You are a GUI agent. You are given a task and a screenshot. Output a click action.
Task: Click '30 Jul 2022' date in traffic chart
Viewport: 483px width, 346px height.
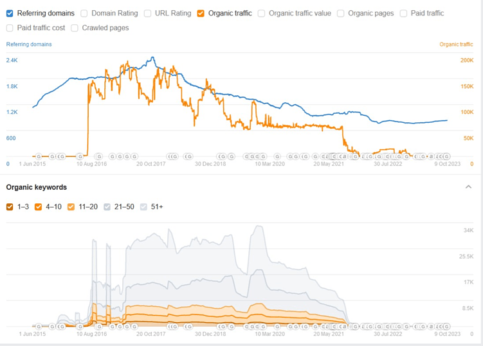[388, 164]
